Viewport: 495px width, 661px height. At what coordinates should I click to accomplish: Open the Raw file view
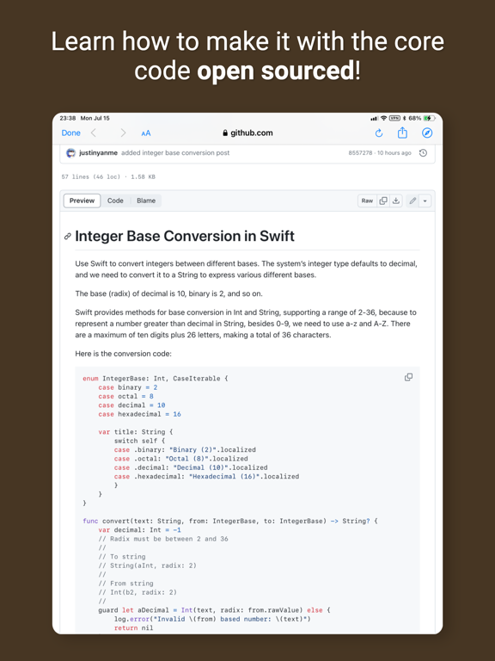(x=367, y=201)
